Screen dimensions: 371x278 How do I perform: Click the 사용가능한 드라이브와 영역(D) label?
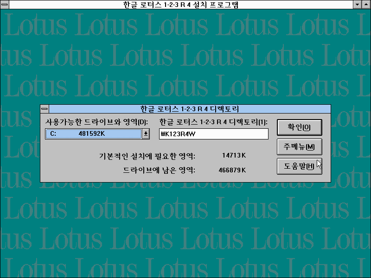[x=96, y=122]
